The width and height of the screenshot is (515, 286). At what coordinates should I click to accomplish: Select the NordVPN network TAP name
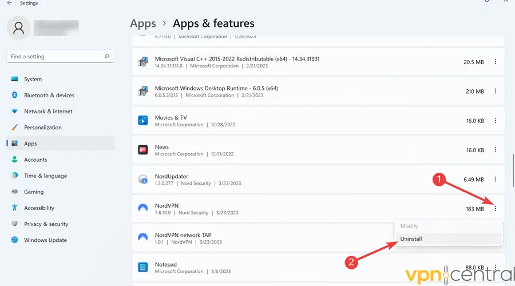point(183,235)
